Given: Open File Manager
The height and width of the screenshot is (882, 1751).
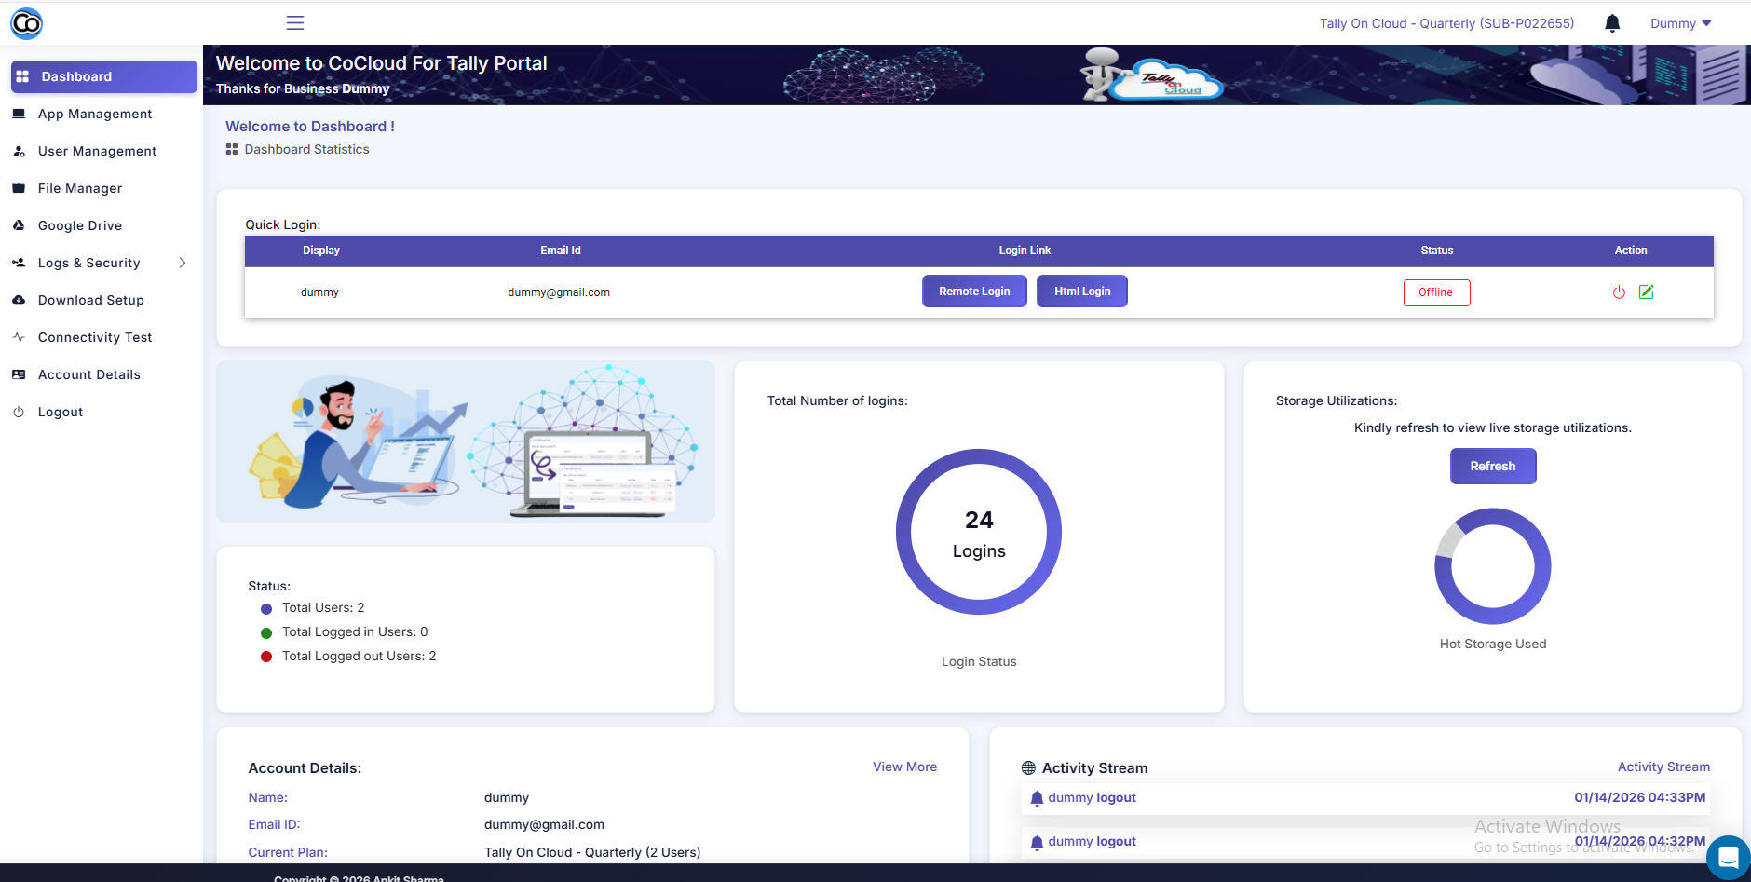Looking at the screenshot, I should [x=79, y=188].
